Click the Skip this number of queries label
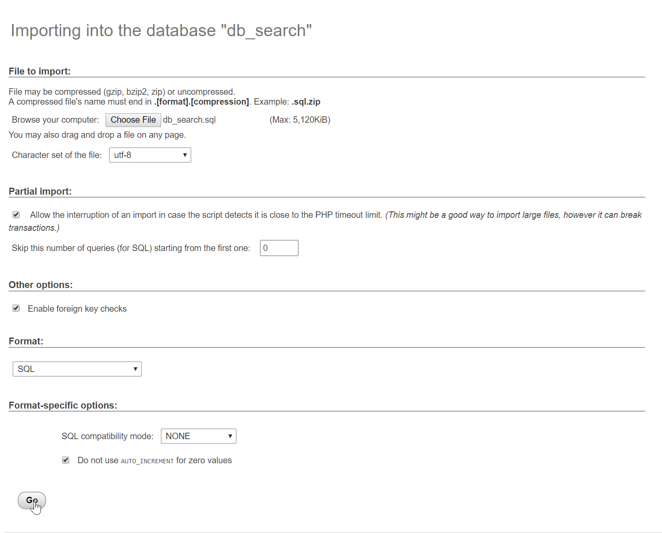The image size is (662, 533). (x=131, y=248)
